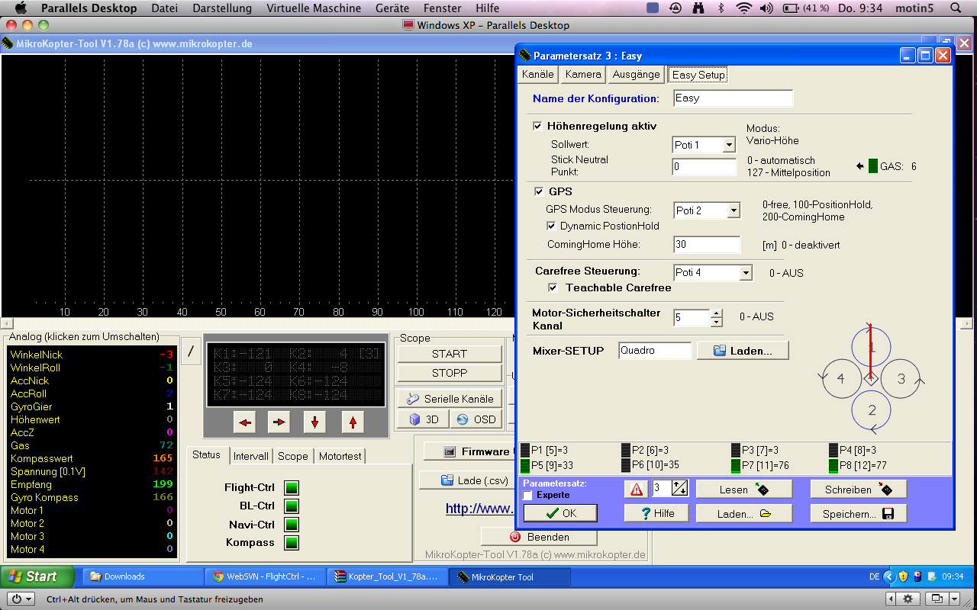
Task: Click the Kompass green status indicator
Action: [292, 543]
